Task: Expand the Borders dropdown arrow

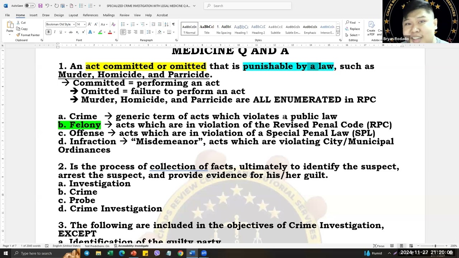Action: (174, 32)
